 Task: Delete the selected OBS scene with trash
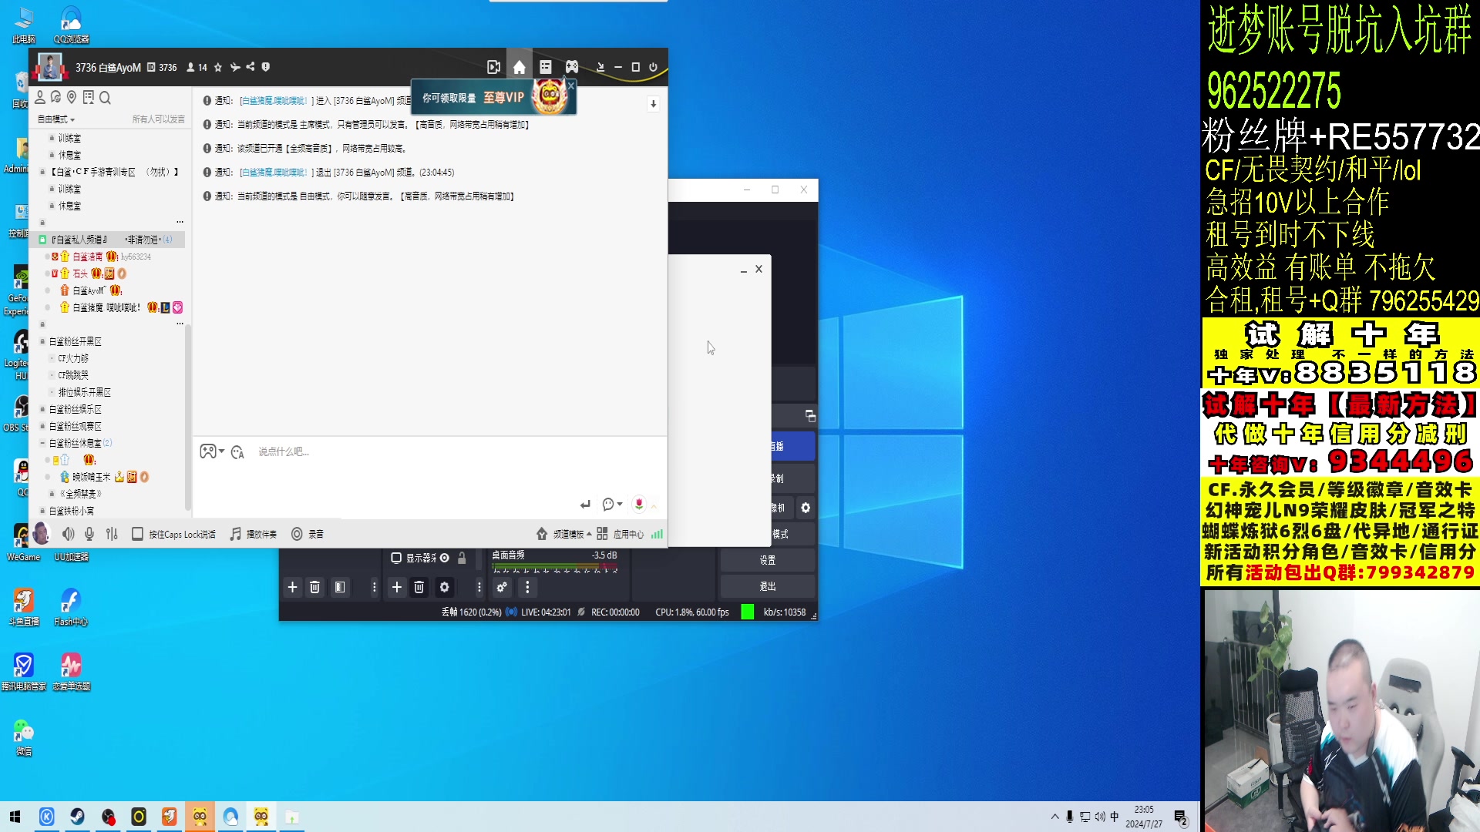314,587
